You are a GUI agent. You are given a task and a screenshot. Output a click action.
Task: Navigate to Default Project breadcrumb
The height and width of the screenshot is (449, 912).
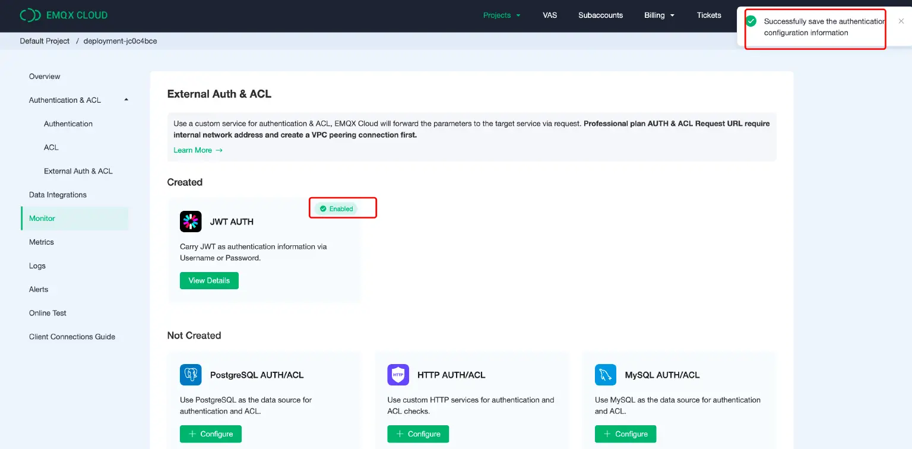(x=45, y=41)
